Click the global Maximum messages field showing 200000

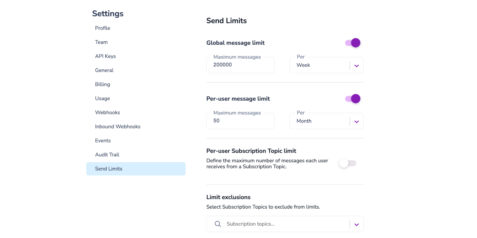[x=240, y=65]
